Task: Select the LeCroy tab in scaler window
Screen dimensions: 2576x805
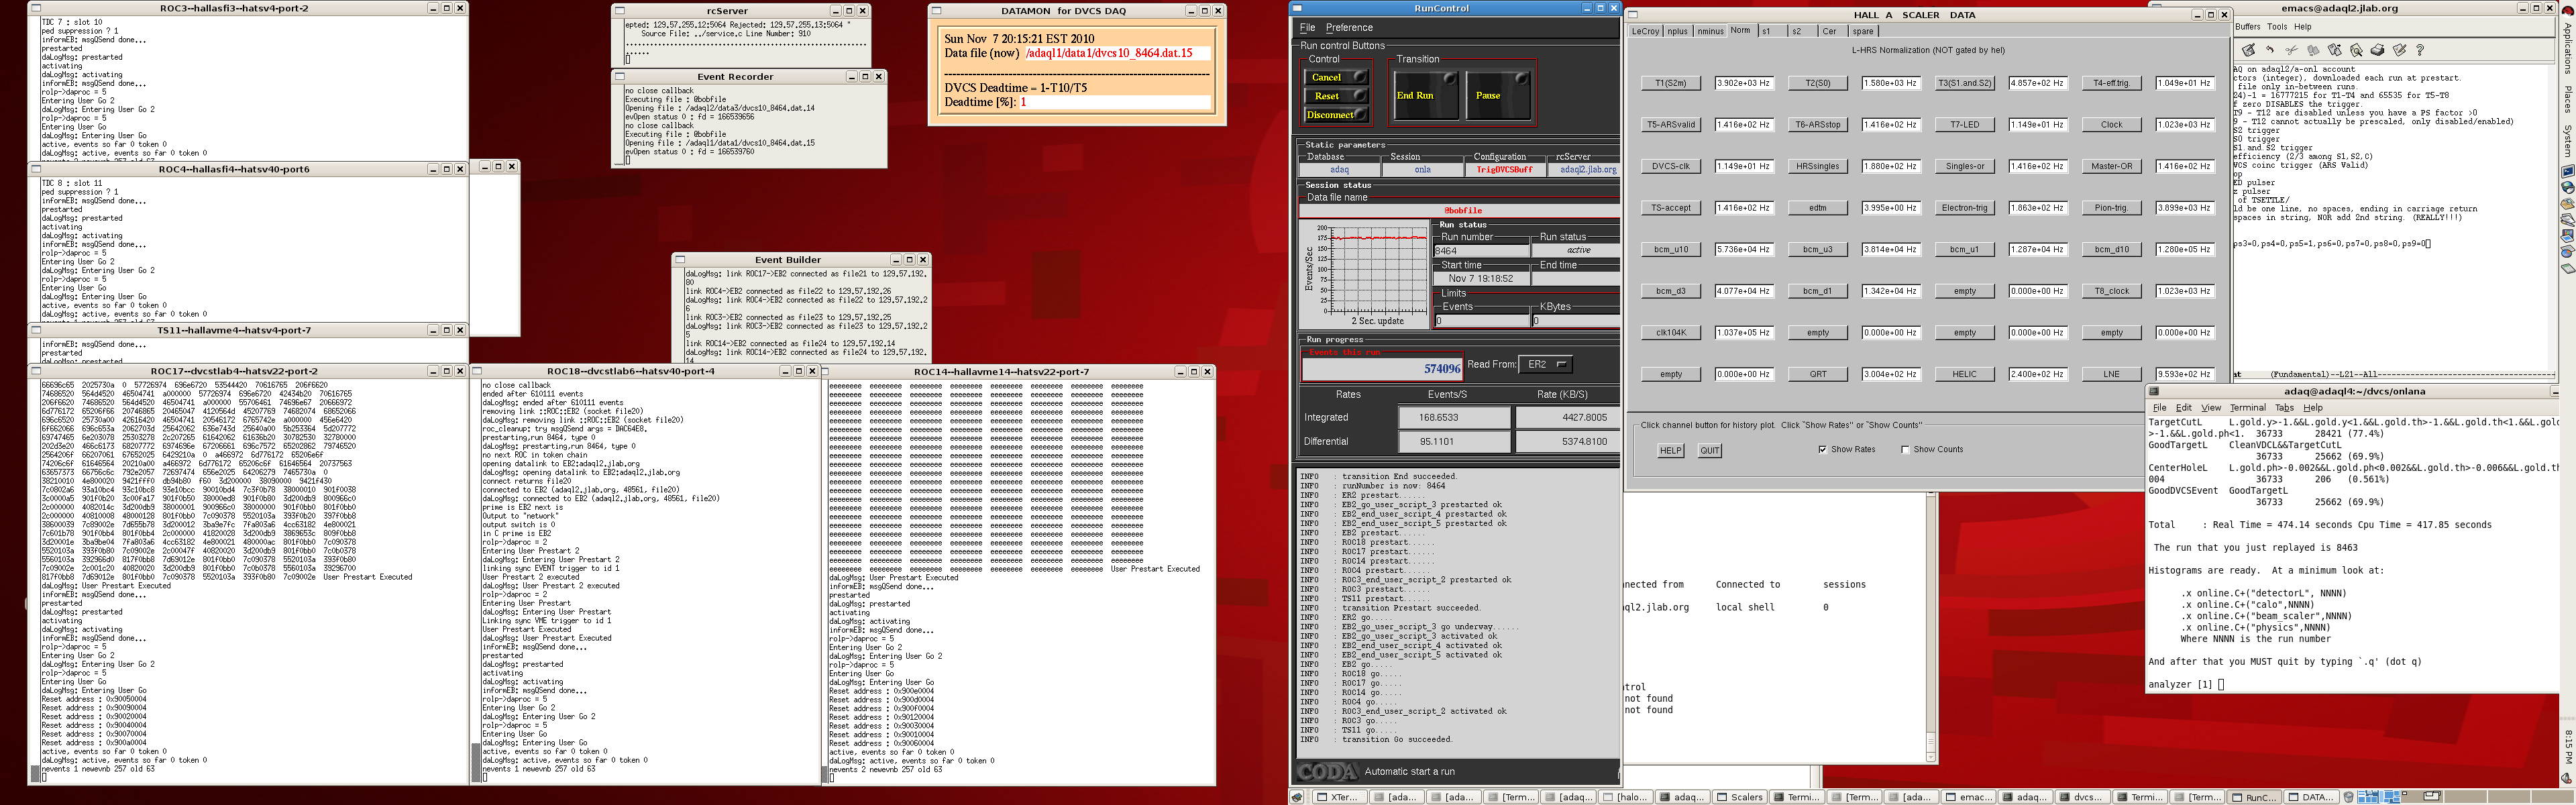Action: (1645, 31)
